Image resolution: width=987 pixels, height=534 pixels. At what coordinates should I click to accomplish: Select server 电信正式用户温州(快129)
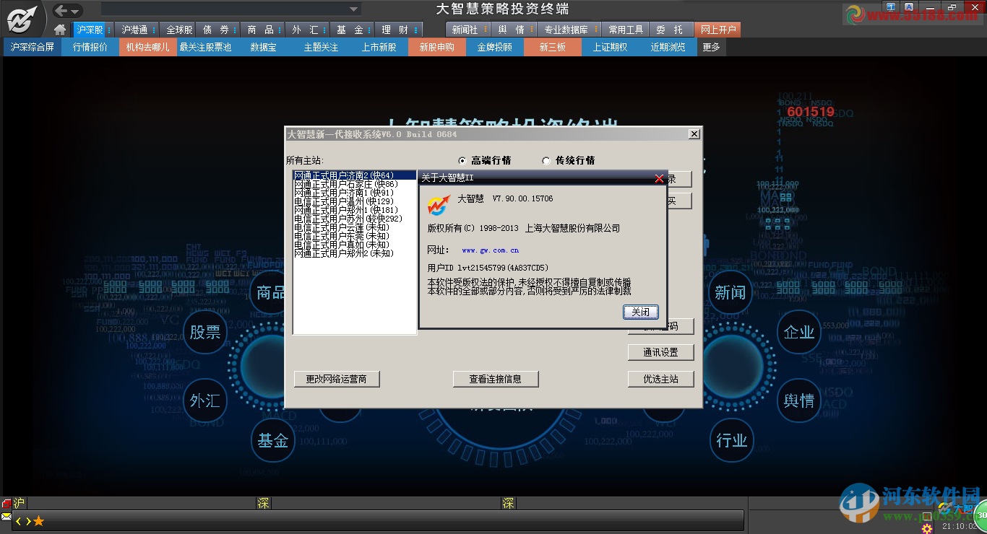(x=355, y=201)
